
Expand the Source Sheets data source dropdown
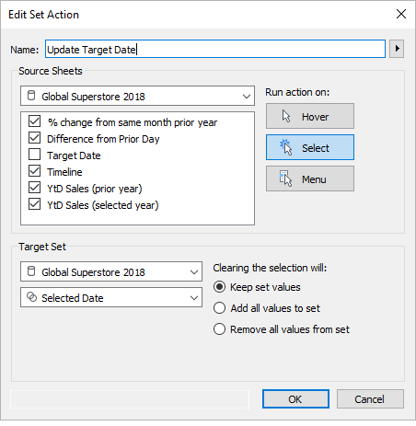pos(137,96)
